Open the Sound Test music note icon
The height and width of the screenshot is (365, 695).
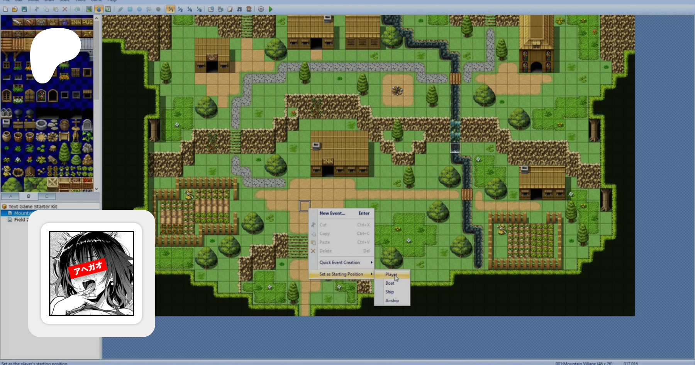239,9
